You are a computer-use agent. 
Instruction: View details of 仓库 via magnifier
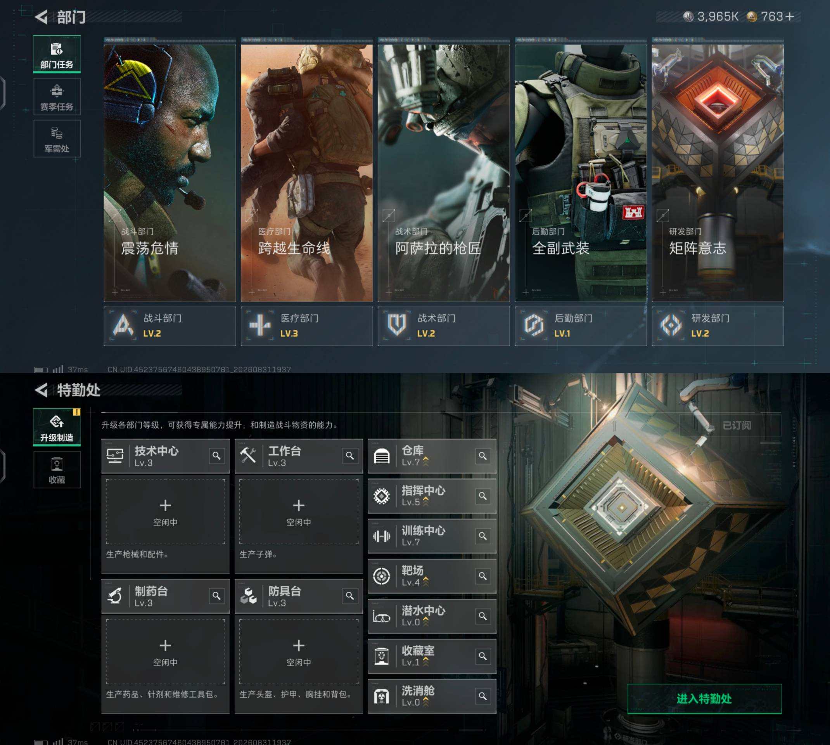[483, 456]
